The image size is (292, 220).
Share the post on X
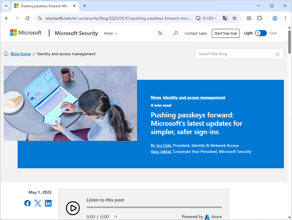point(38,203)
